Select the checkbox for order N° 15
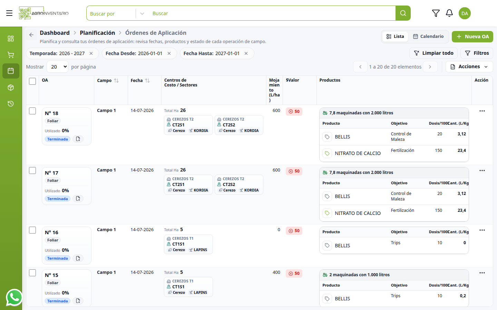The width and height of the screenshot is (497, 310). (32, 273)
